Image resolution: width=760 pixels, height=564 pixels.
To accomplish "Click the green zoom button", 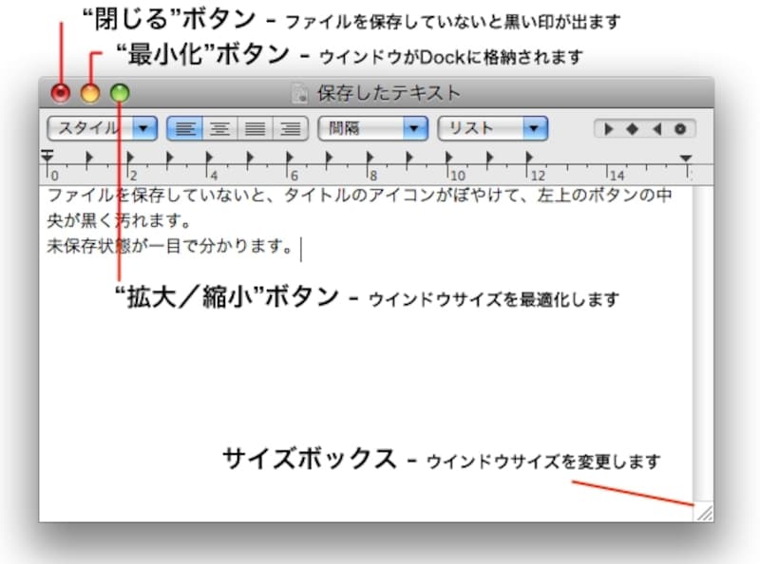I will pos(120,93).
